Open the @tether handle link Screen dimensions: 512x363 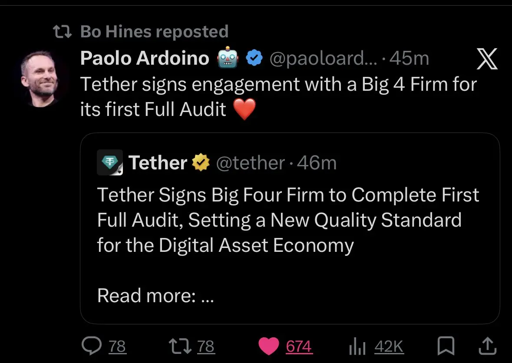250,163
